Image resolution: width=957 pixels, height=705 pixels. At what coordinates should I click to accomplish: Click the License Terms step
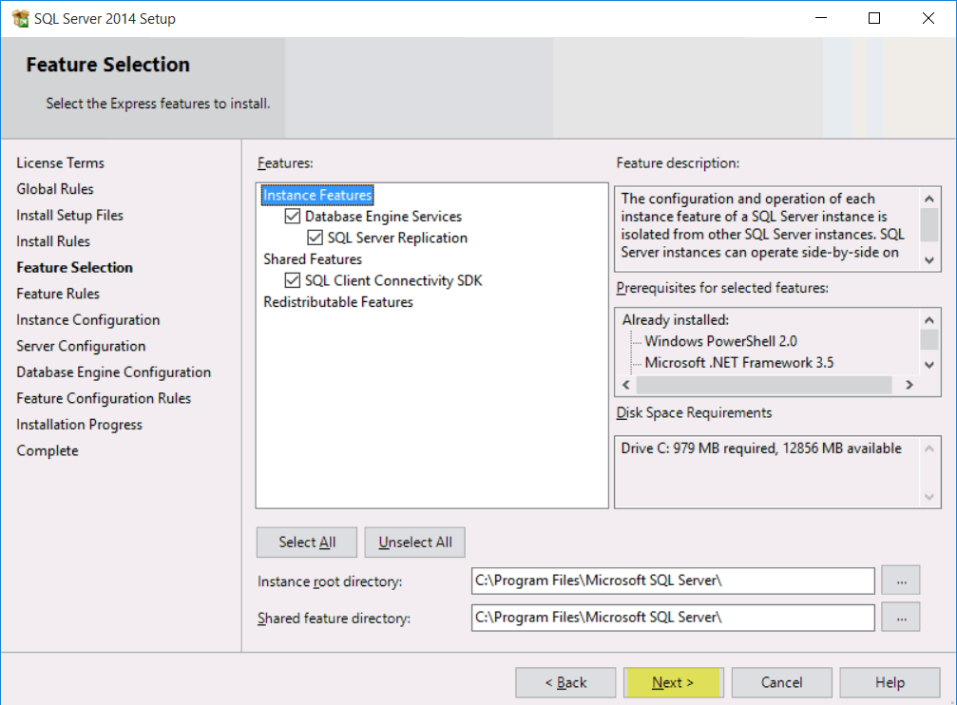click(61, 163)
